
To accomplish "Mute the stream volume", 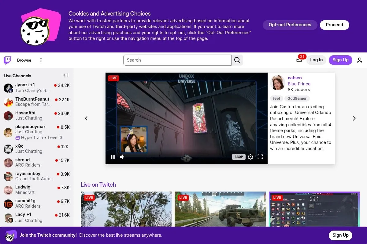I will [122, 157].
